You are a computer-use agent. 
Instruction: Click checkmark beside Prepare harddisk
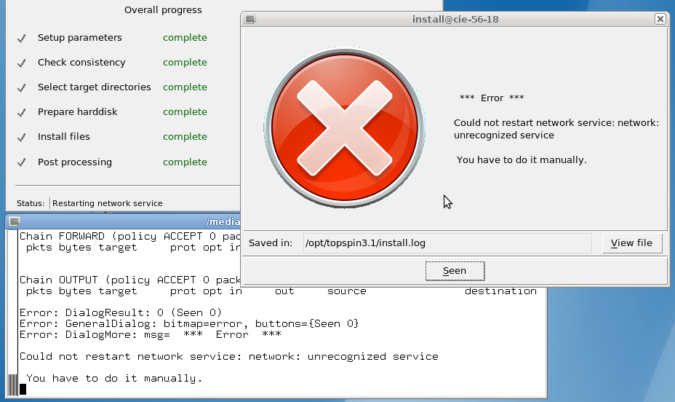[x=22, y=112]
